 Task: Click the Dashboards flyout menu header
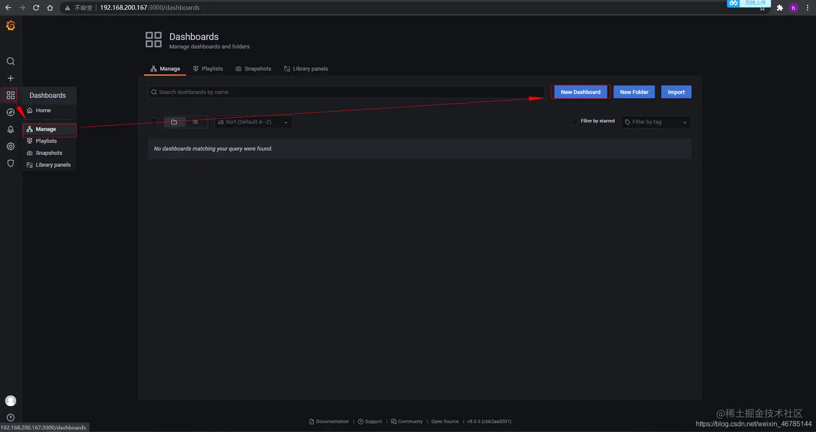coord(47,95)
